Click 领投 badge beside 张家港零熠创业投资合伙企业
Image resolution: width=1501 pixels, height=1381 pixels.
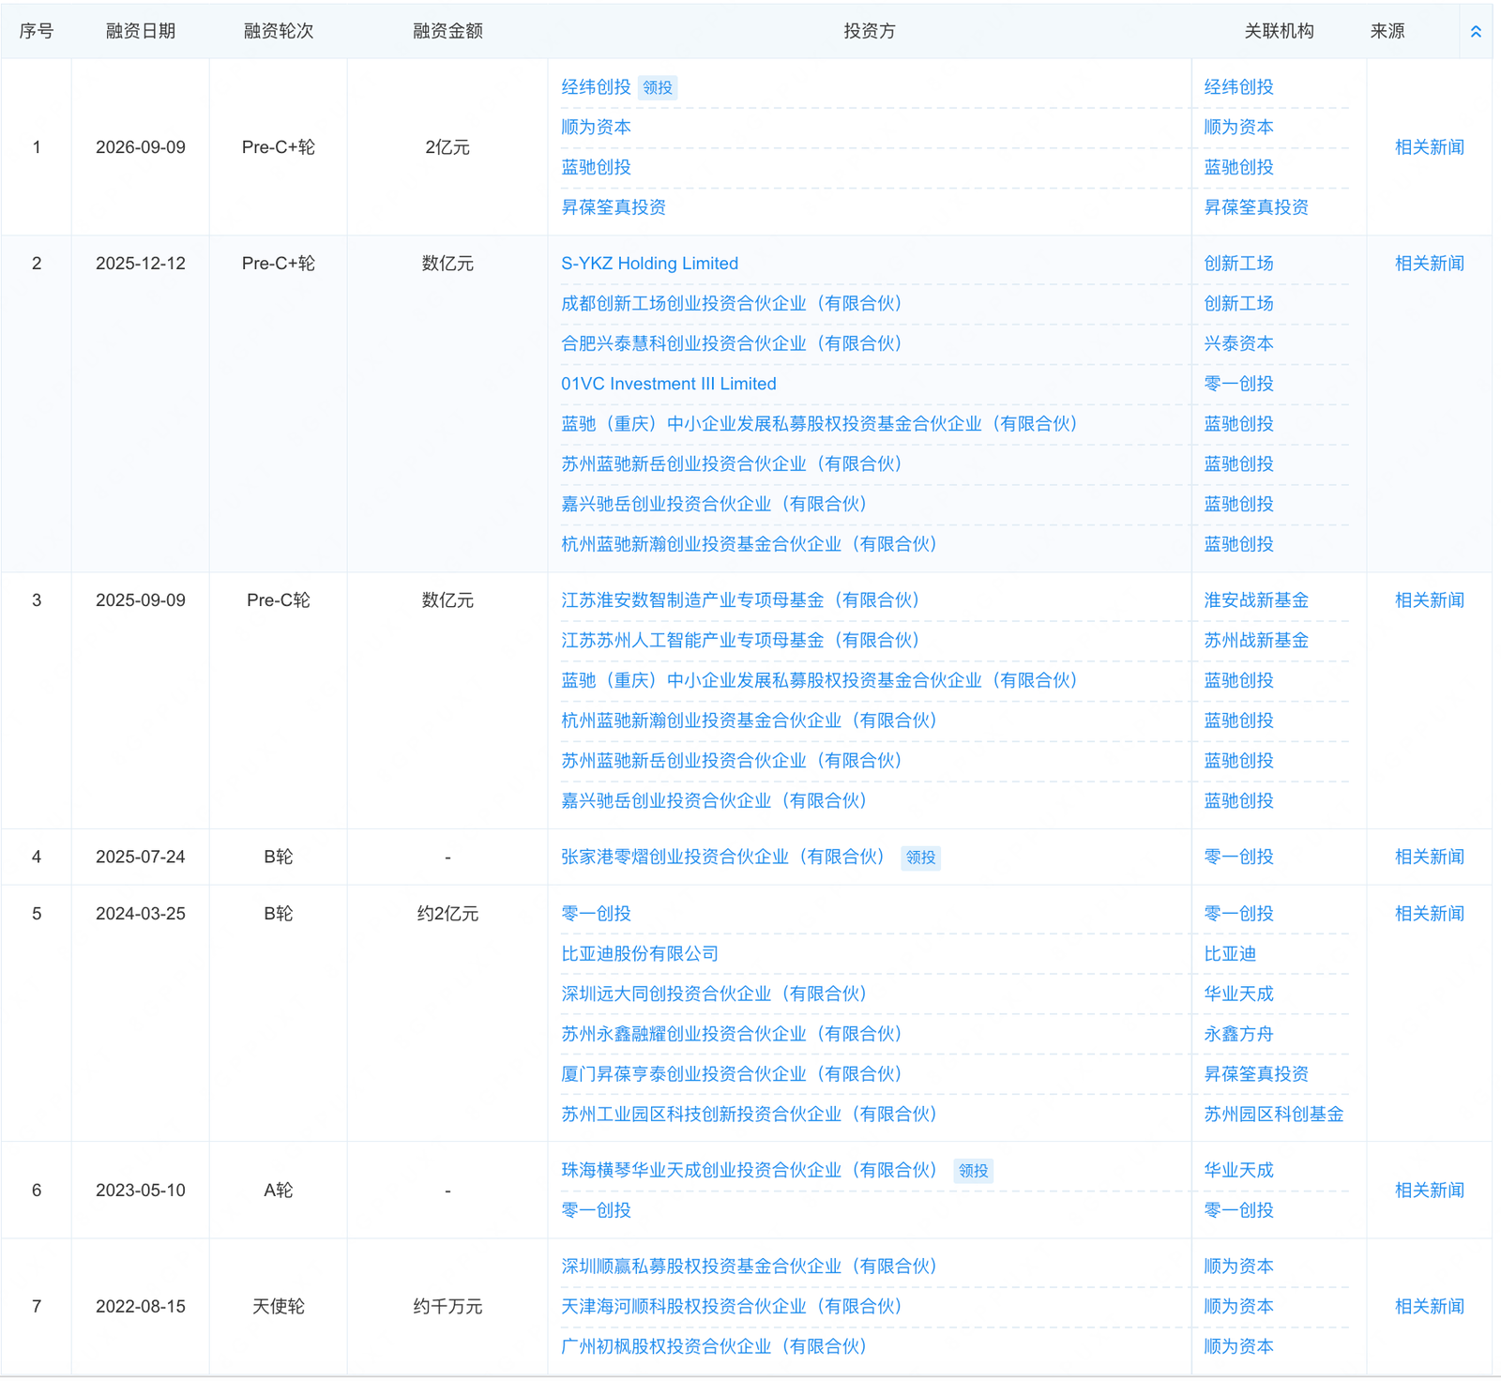920,857
